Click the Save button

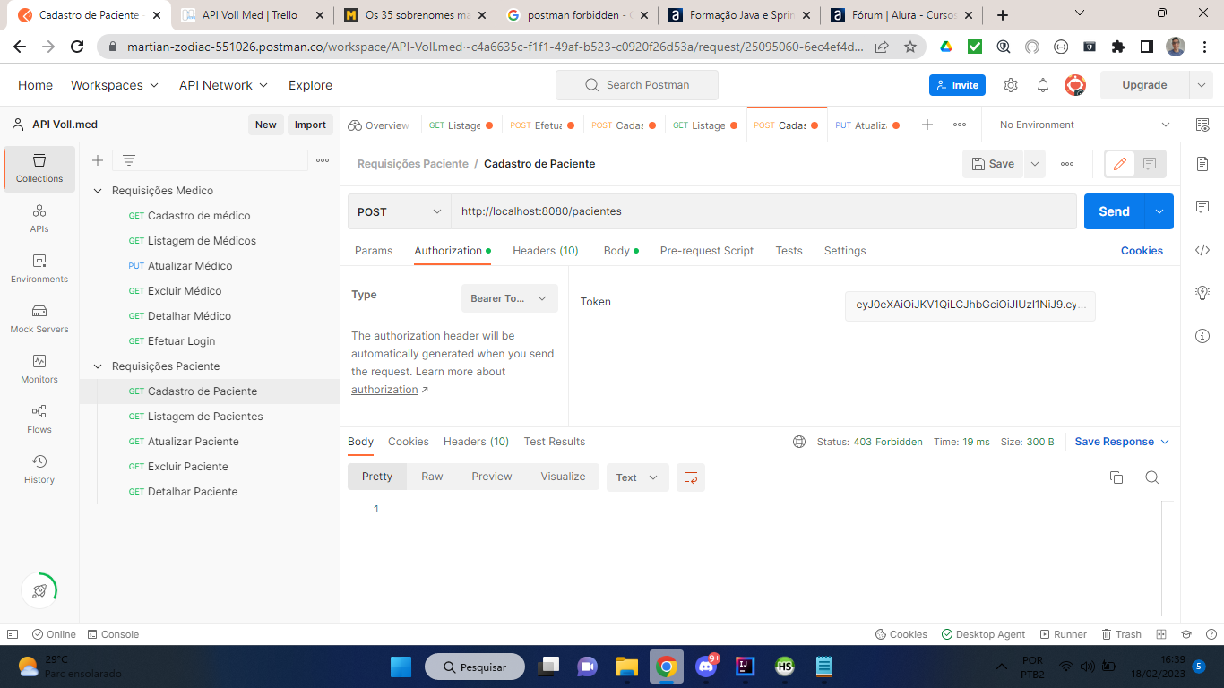pos(993,164)
